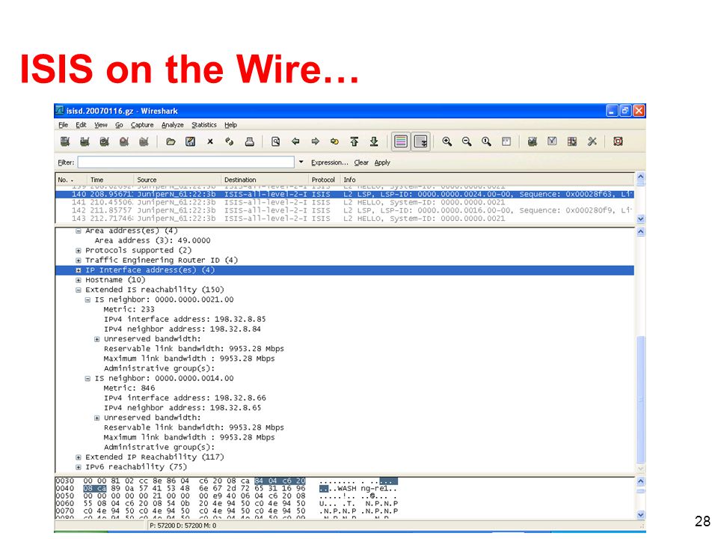Close the capture file X icon
The image size is (718, 539).
point(210,141)
